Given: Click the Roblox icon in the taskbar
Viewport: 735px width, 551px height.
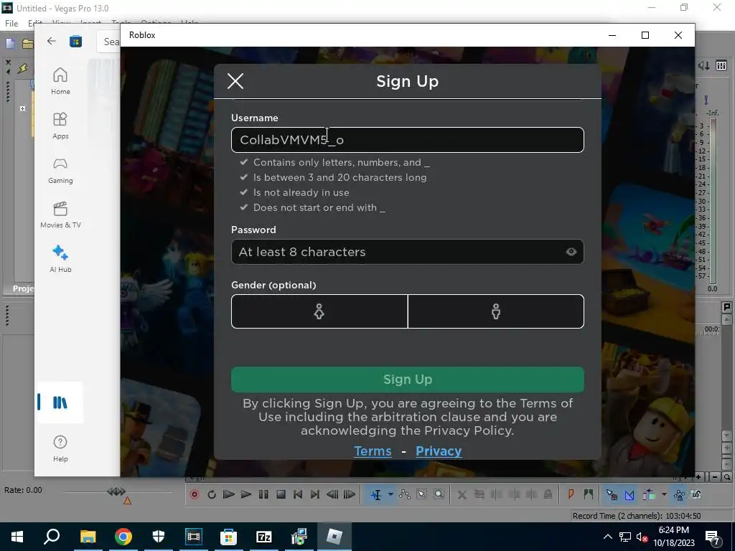Looking at the screenshot, I should coord(334,537).
